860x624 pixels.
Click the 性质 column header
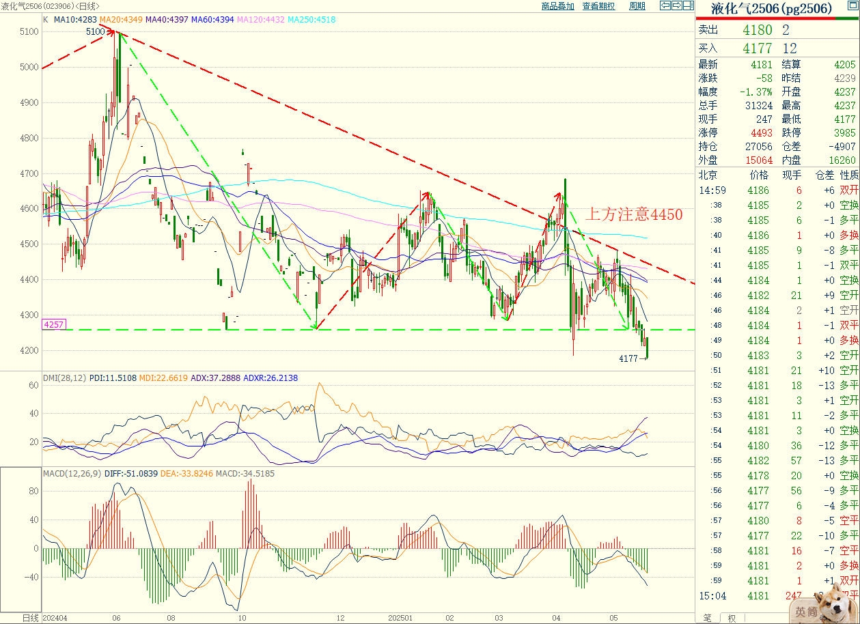click(x=849, y=175)
